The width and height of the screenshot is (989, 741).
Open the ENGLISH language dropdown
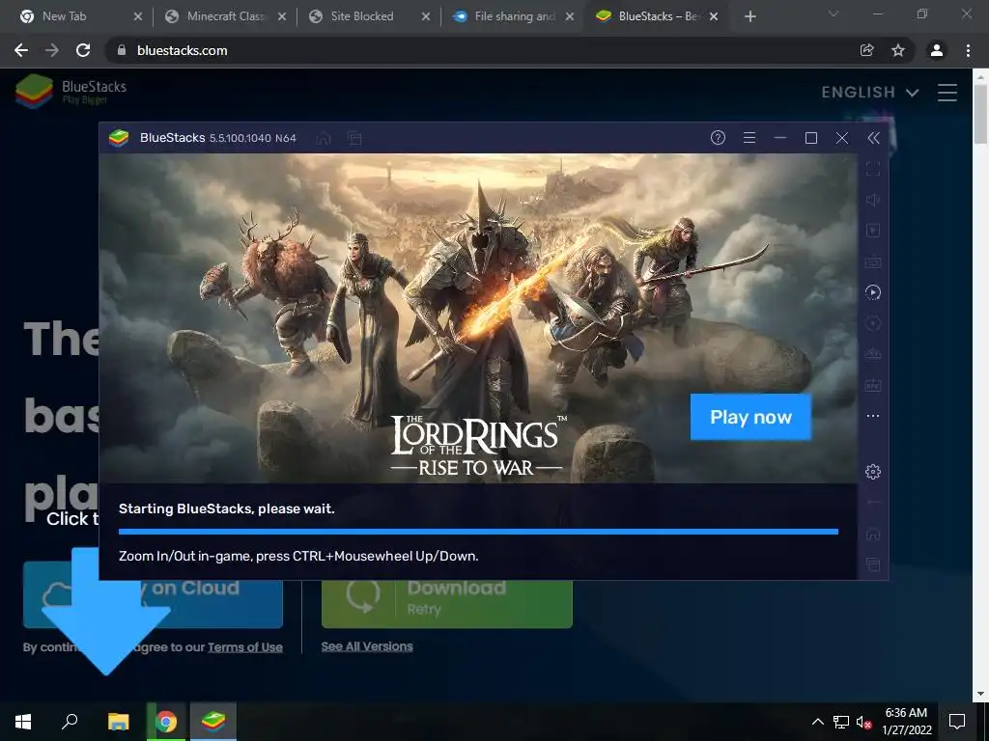point(869,93)
